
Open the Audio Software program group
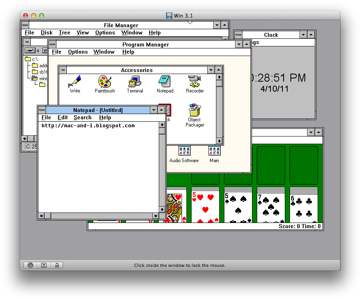[184, 151]
